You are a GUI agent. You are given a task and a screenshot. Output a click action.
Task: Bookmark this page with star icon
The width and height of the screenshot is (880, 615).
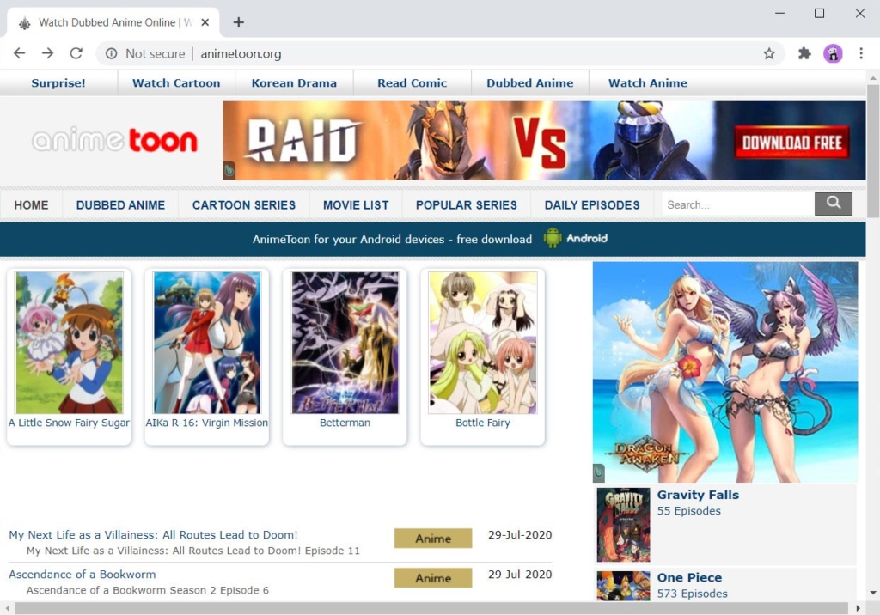tap(769, 53)
